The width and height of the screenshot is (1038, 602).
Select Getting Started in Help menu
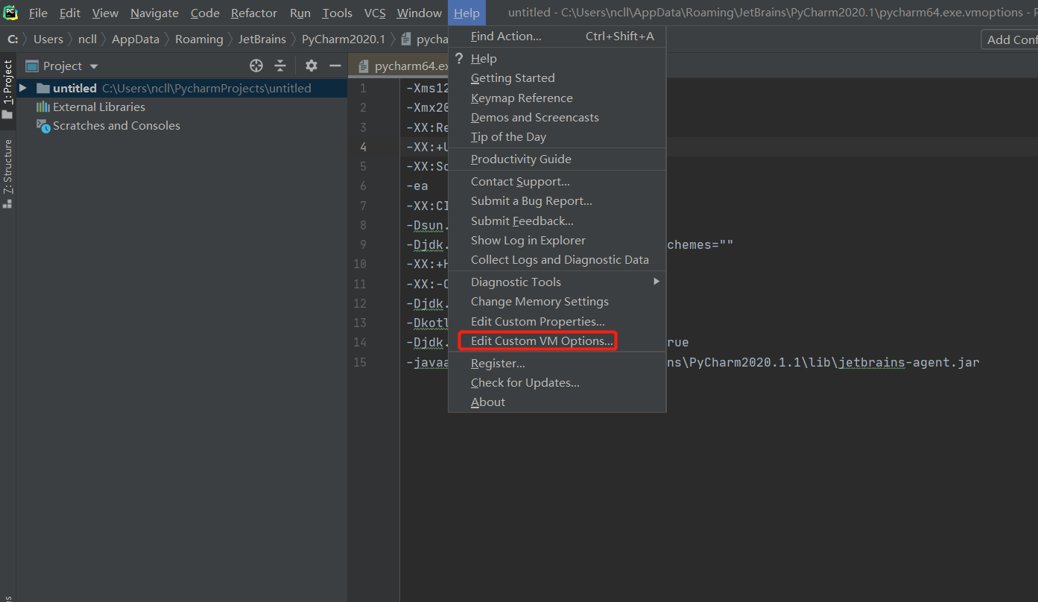(557, 78)
